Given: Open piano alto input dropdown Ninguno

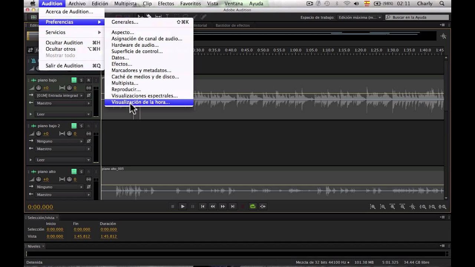Looking at the screenshot, I should [x=59, y=187].
